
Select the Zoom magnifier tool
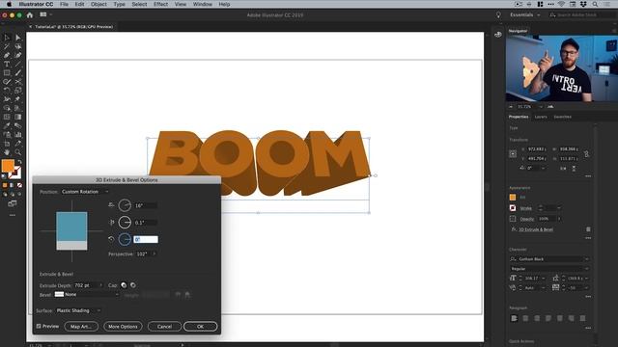pyautogui.click(x=18, y=152)
